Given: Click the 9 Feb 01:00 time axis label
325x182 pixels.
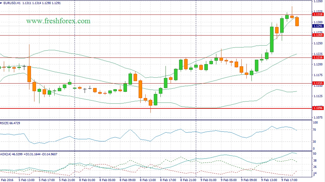Looking at the screenshot, I should (209, 180).
